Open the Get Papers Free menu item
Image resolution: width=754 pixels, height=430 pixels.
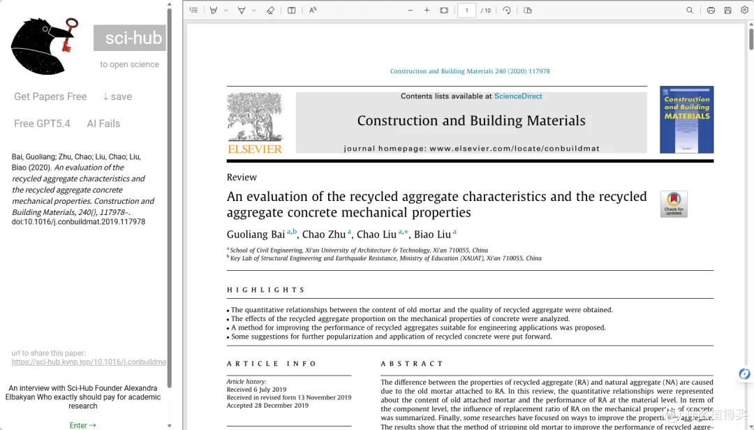pos(50,96)
